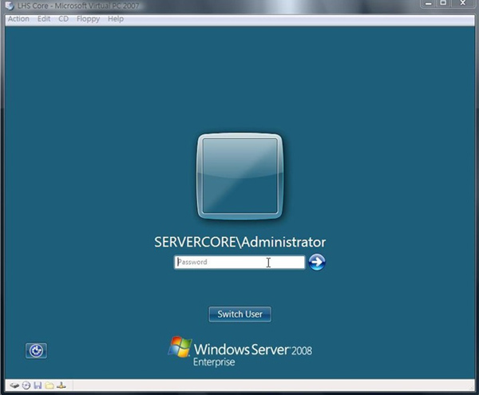479x395 pixels.
Task: Click the floppy disk status bar icon
Action: pyautogui.click(x=38, y=385)
